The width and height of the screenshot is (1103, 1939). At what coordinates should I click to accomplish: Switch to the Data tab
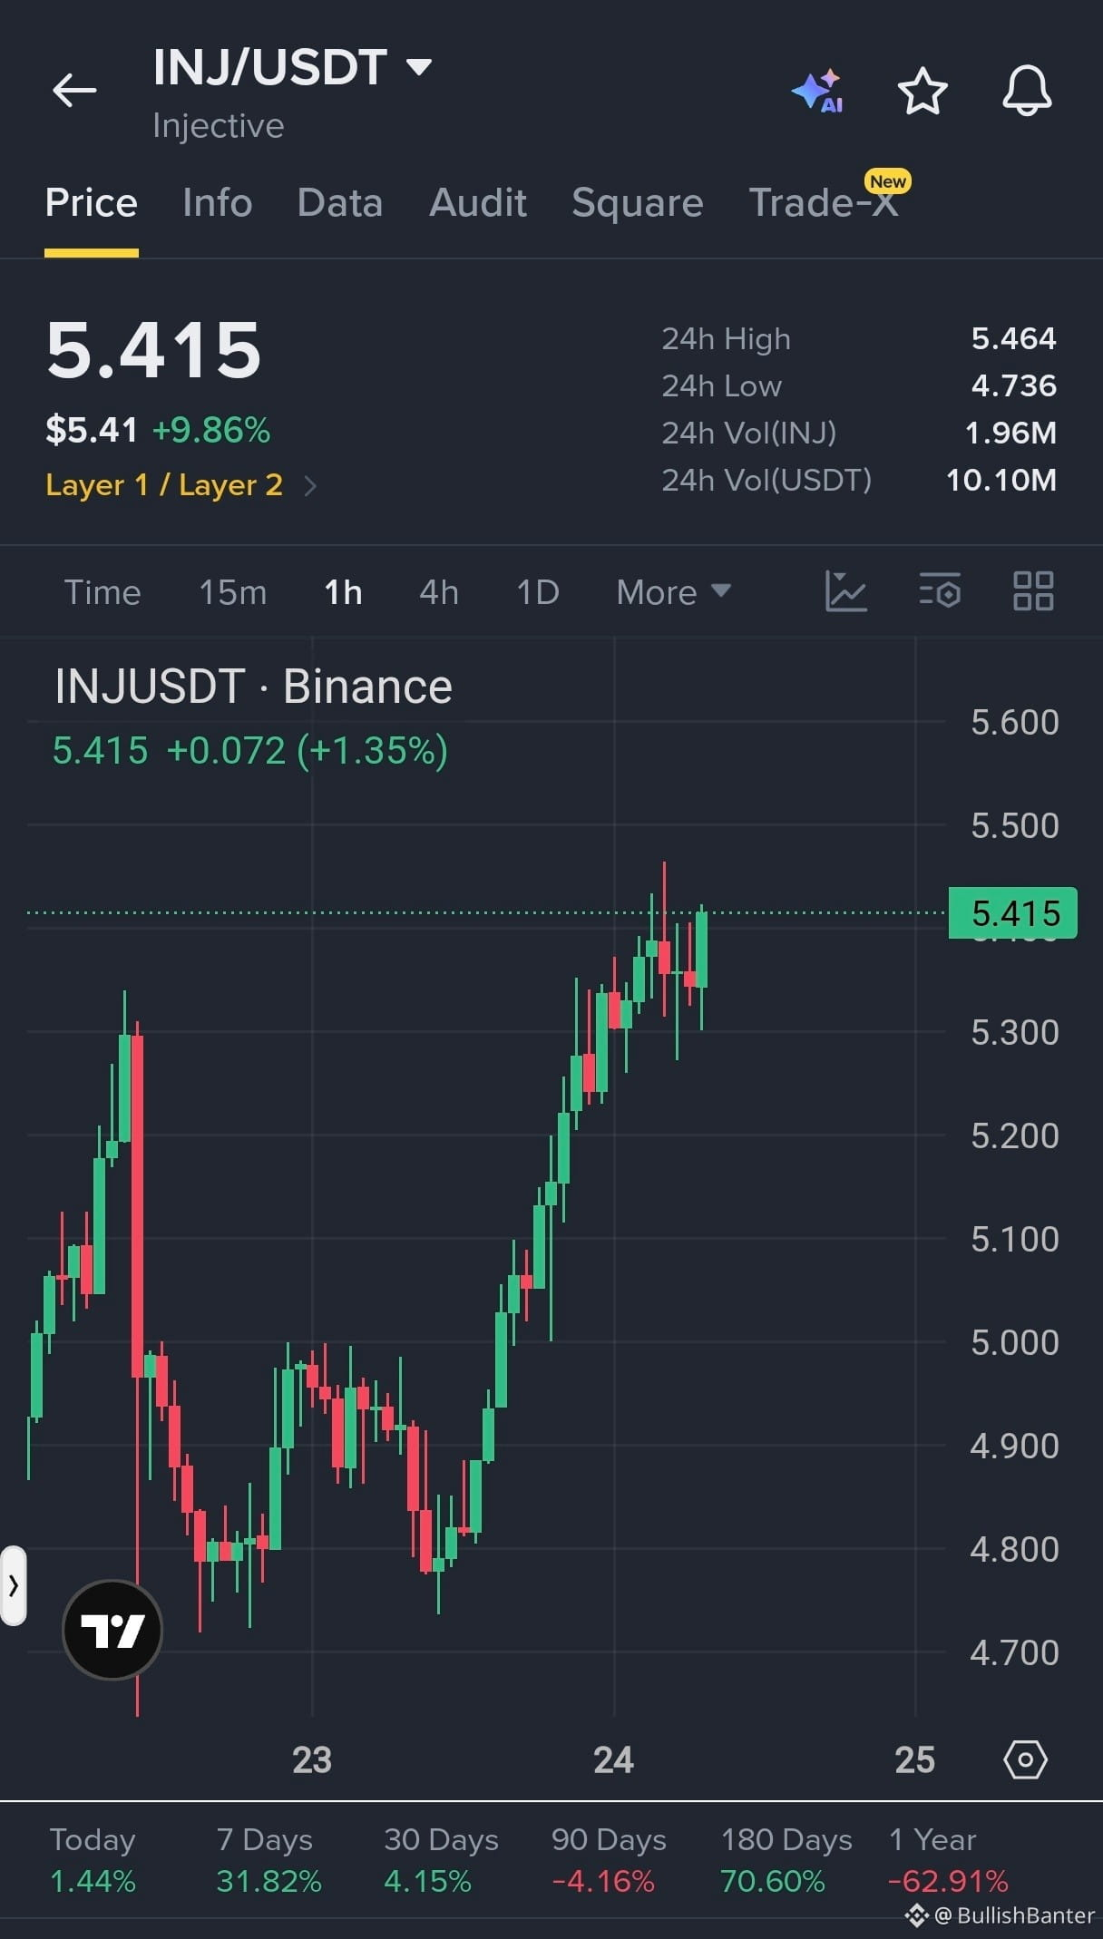pyautogui.click(x=340, y=202)
